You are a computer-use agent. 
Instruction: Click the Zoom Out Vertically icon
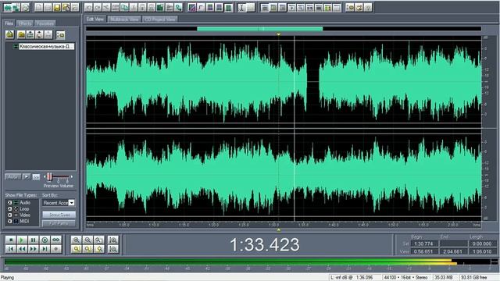tap(113, 249)
